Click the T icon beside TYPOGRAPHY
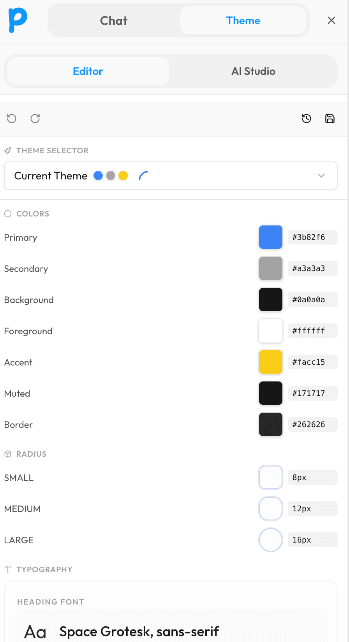This screenshot has height=642, width=349. tap(7, 569)
